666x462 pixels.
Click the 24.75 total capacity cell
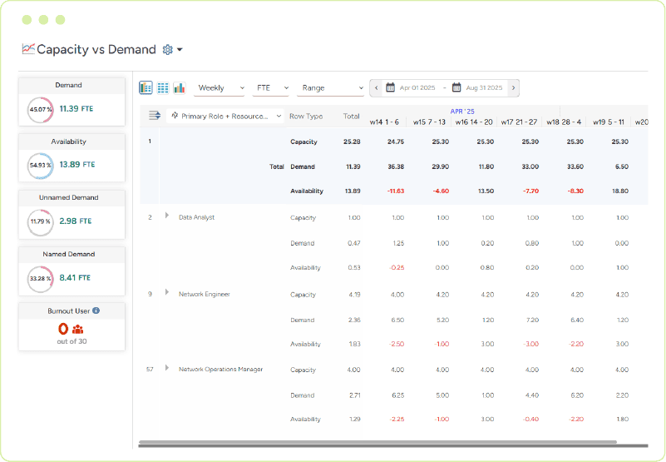tap(396, 142)
